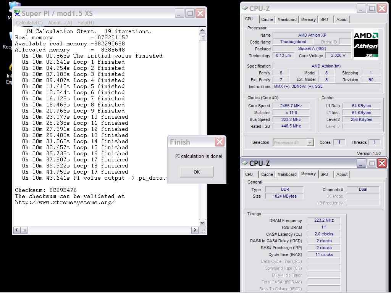Click the Name field AMD Athlon XP
This screenshot has height=293, width=391.
pos(312,35)
